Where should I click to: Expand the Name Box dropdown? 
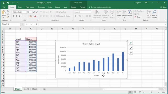19,24
